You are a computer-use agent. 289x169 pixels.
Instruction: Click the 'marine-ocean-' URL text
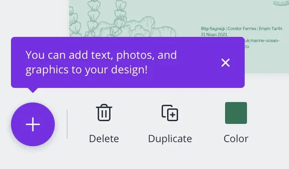265,41
